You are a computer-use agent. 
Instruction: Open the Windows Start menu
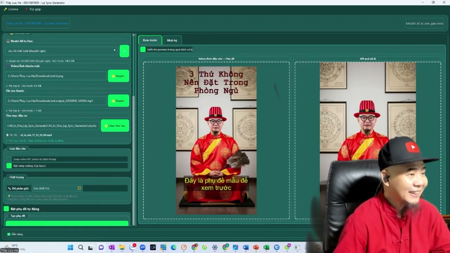[70, 247]
